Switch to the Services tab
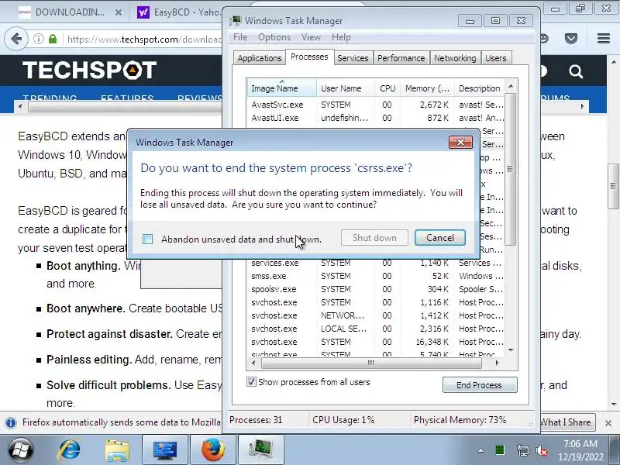Viewport: 620px width, 465px height. [x=353, y=58]
